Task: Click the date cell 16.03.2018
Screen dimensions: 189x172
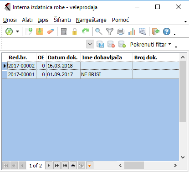Action: (x=63, y=66)
